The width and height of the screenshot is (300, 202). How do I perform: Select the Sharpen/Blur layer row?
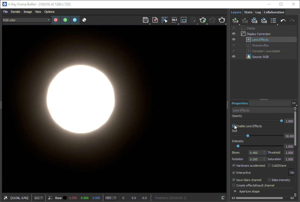tap(264, 45)
